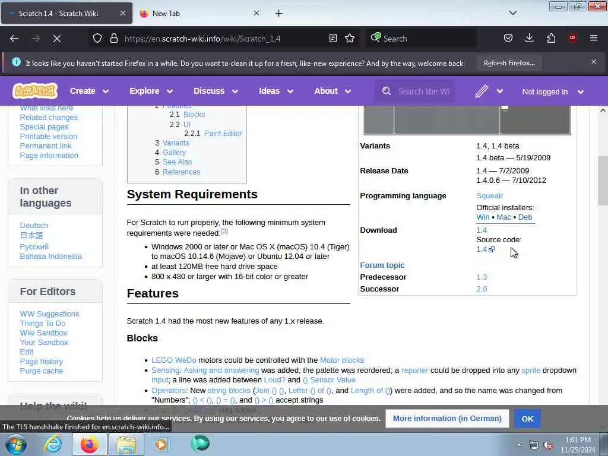View site security via the padlock icon
Viewport: 608px width, 456px height.
(113, 39)
